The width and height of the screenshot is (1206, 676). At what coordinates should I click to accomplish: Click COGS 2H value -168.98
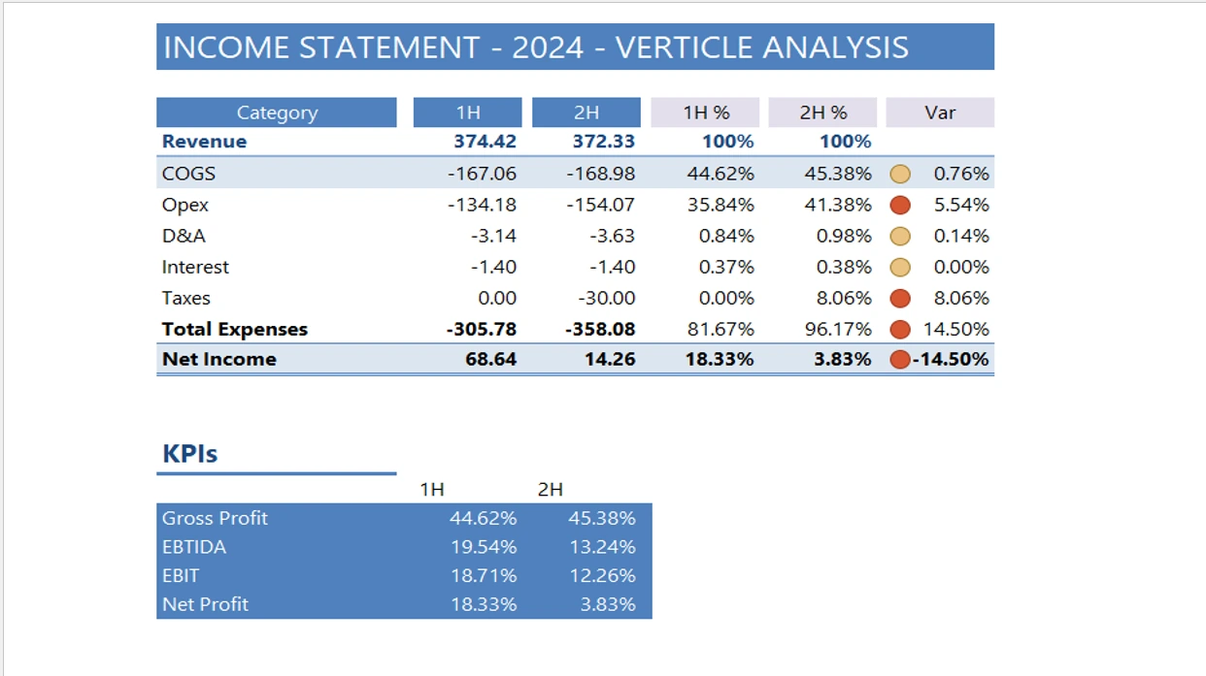[601, 175]
